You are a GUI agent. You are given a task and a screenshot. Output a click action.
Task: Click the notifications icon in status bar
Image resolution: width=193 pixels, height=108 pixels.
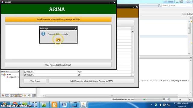pyautogui.click(x=169, y=99)
